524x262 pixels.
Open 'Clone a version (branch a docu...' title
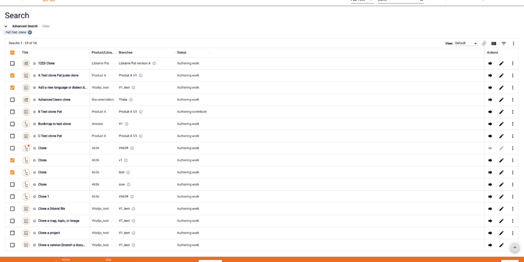61,245
